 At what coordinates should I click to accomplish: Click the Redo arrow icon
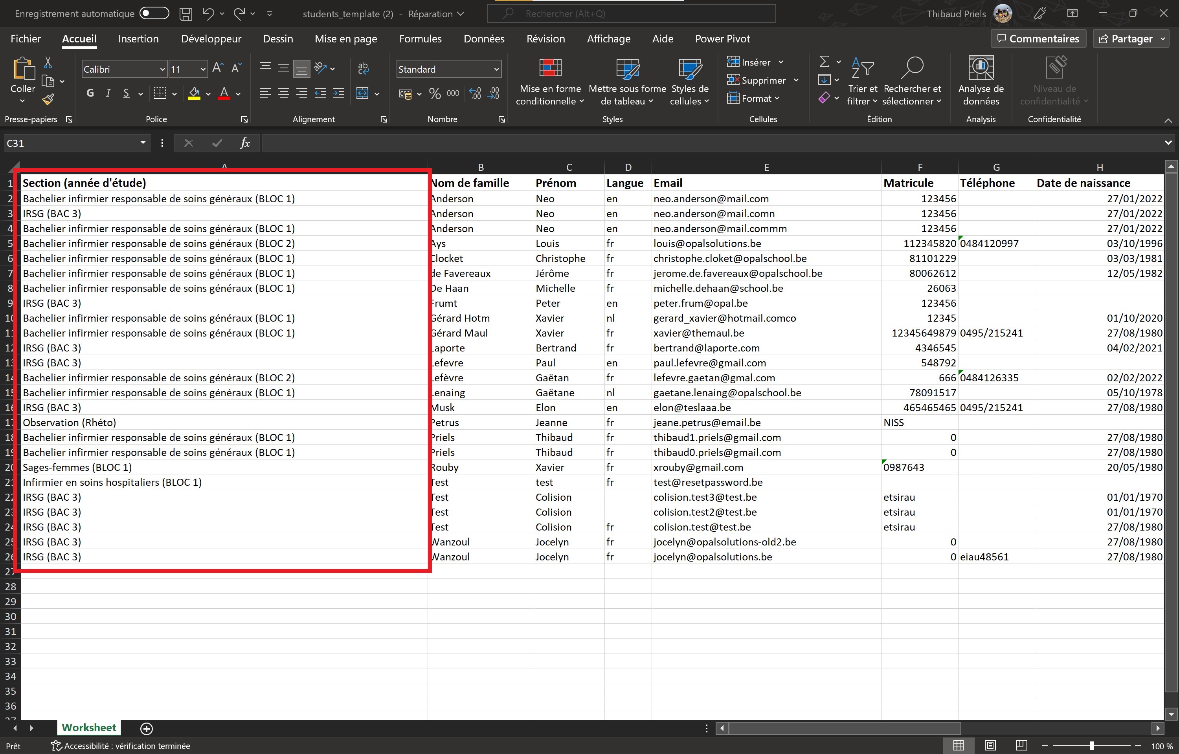[x=239, y=14]
